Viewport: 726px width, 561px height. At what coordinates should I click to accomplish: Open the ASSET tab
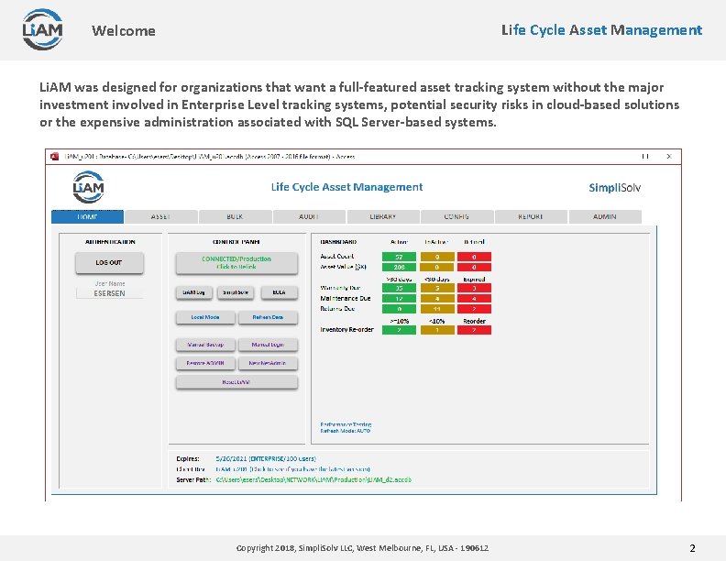[161, 216]
